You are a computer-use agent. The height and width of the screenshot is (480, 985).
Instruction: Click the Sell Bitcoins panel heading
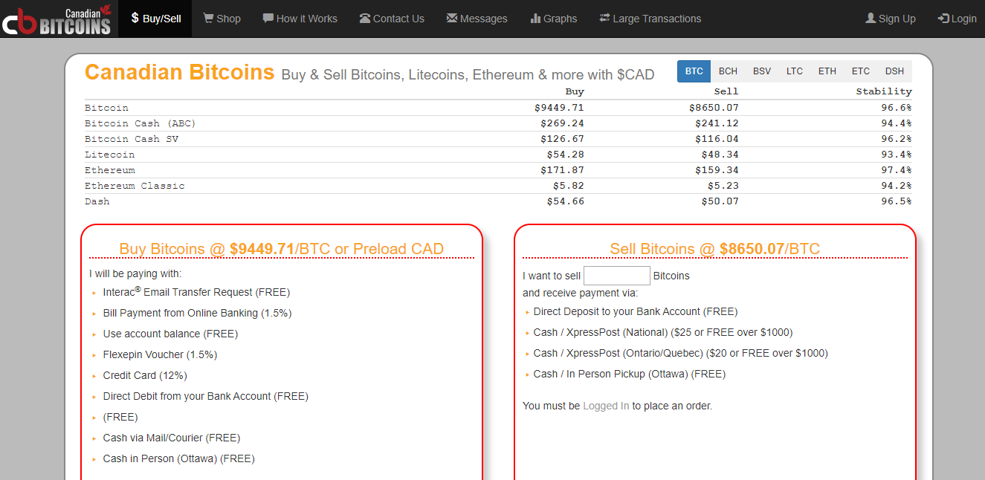coord(714,249)
